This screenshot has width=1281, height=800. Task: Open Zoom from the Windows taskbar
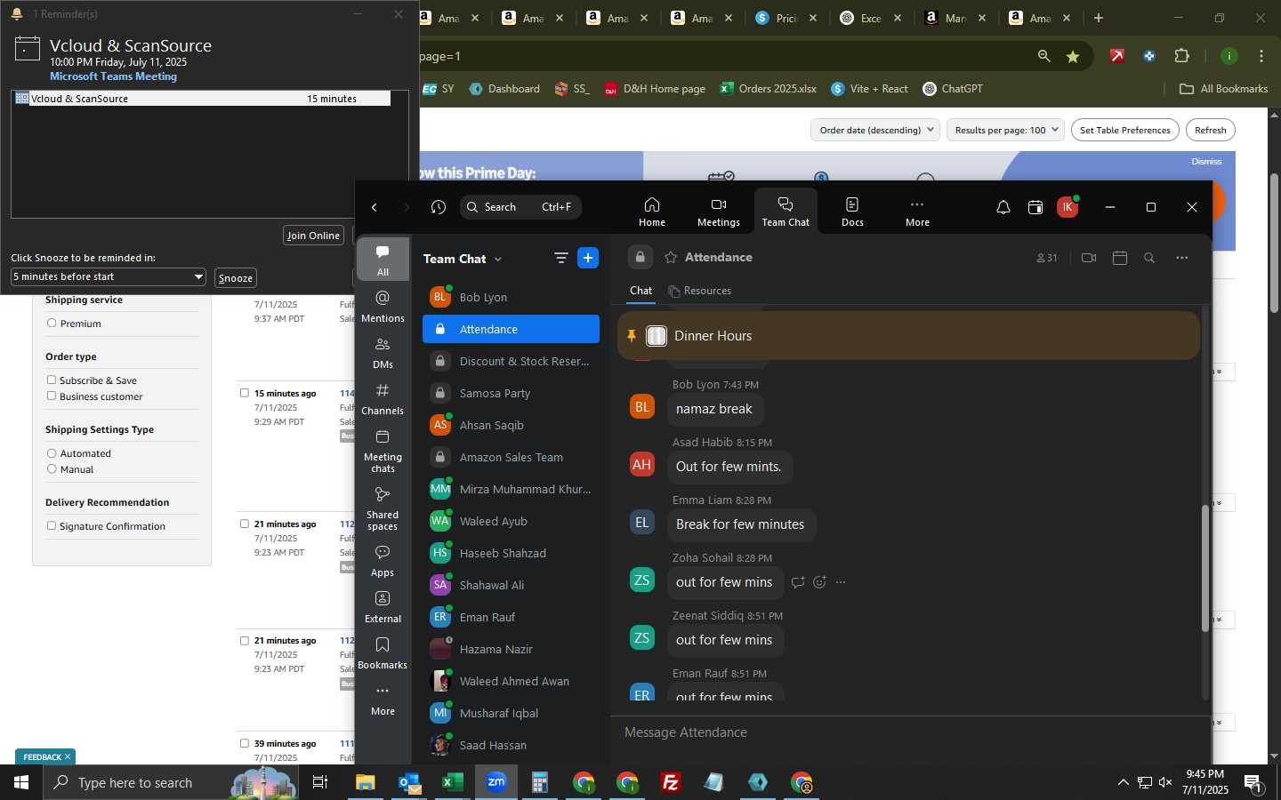click(495, 782)
